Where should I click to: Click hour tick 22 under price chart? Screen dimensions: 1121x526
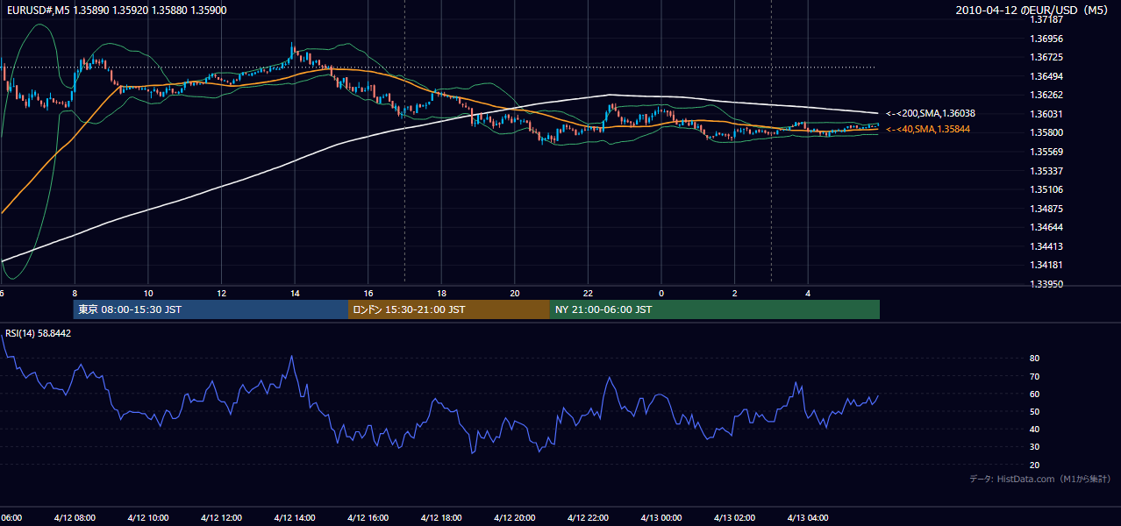[x=589, y=294]
